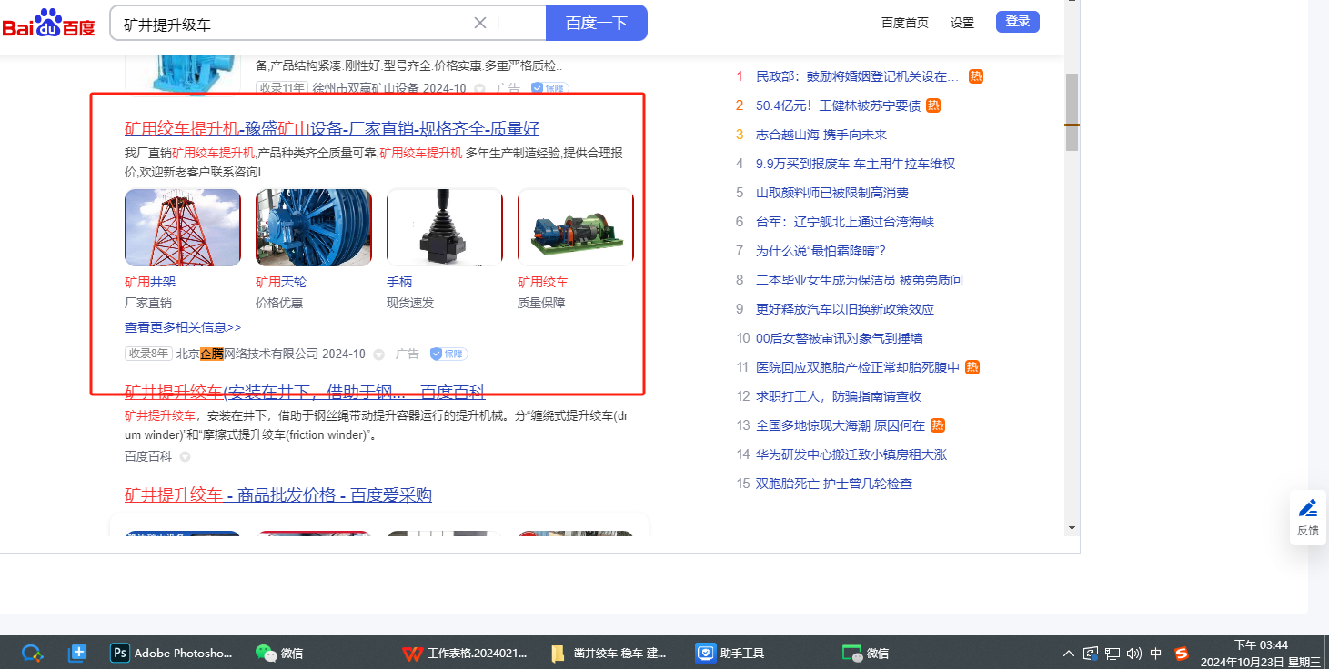This screenshot has width=1329, height=669.
Task: Clear the search box with the X icon
Action: pos(480,23)
